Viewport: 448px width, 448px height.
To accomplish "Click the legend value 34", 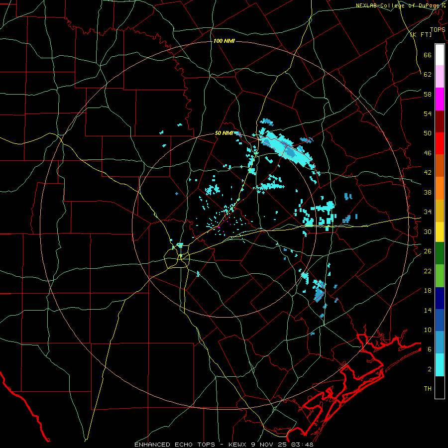I will point(428,212).
